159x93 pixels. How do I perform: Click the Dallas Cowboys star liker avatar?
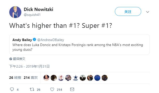(75, 78)
